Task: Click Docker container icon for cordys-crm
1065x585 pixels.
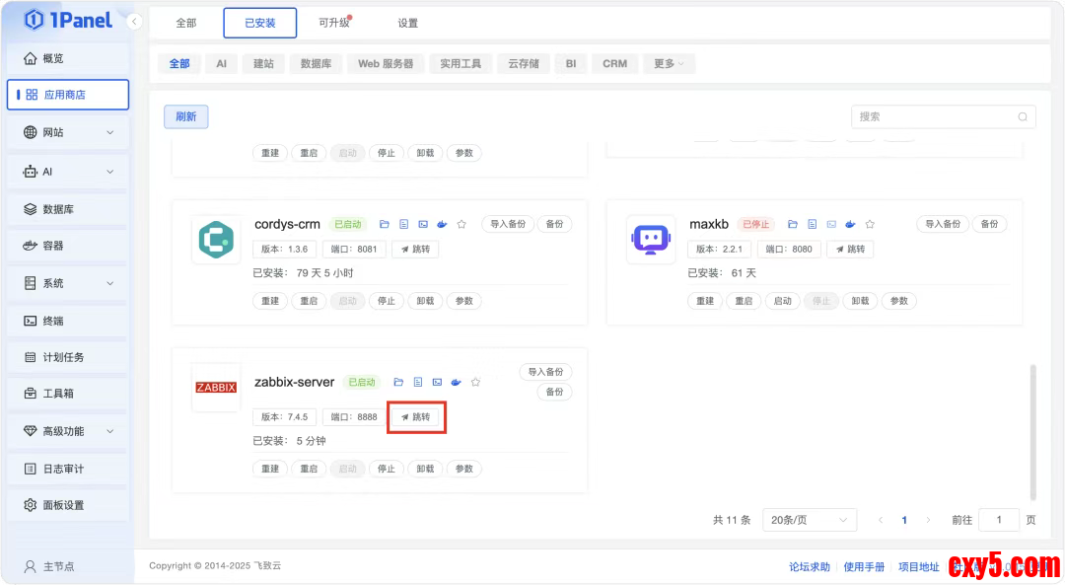Action: coord(442,225)
